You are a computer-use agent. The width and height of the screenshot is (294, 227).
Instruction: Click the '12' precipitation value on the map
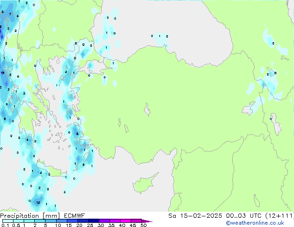coord(38,202)
